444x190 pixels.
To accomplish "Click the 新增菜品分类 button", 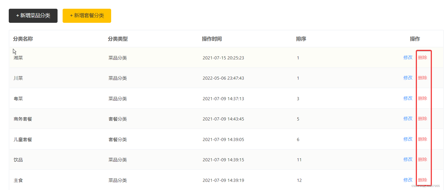I will (33, 16).
